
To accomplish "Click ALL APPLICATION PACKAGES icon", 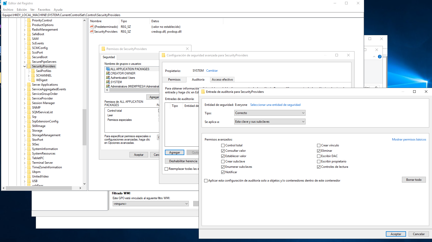I will click(108, 69).
